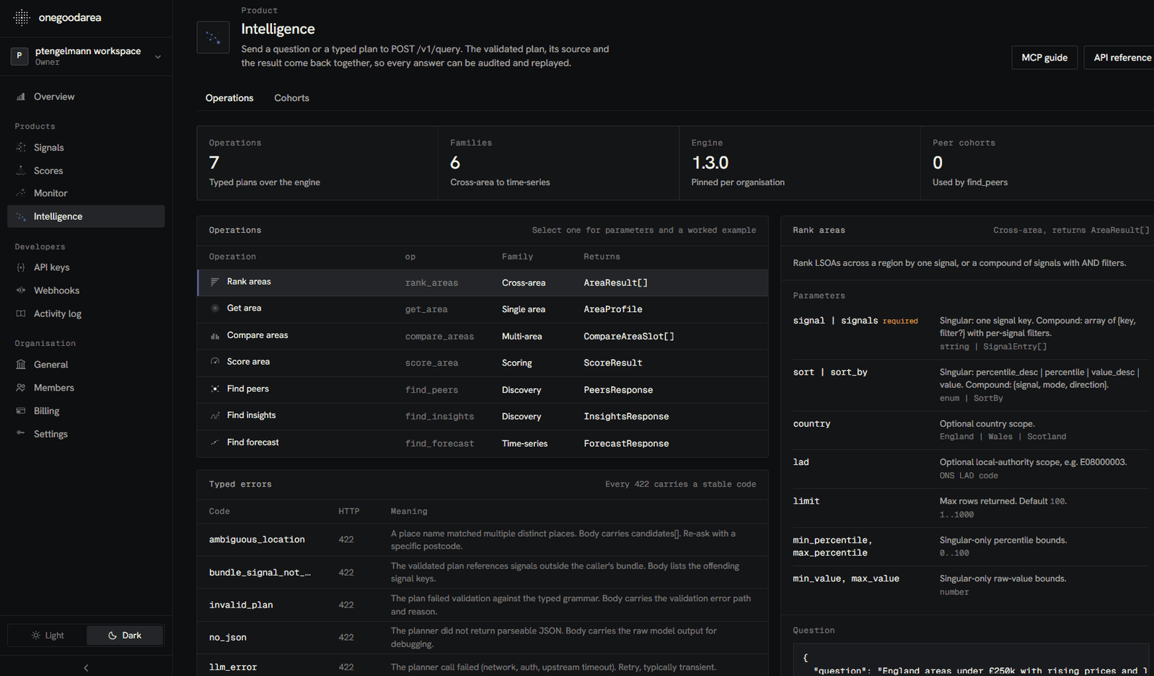The width and height of the screenshot is (1154, 676).
Task: Open the Overview page
Action: click(x=86, y=97)
